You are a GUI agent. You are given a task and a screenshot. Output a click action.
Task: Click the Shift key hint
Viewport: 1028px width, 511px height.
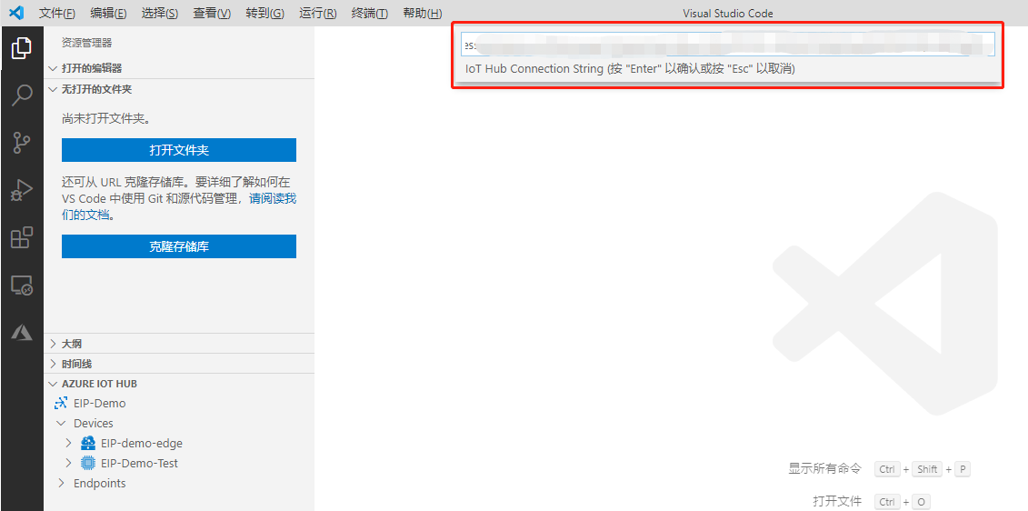927,469
